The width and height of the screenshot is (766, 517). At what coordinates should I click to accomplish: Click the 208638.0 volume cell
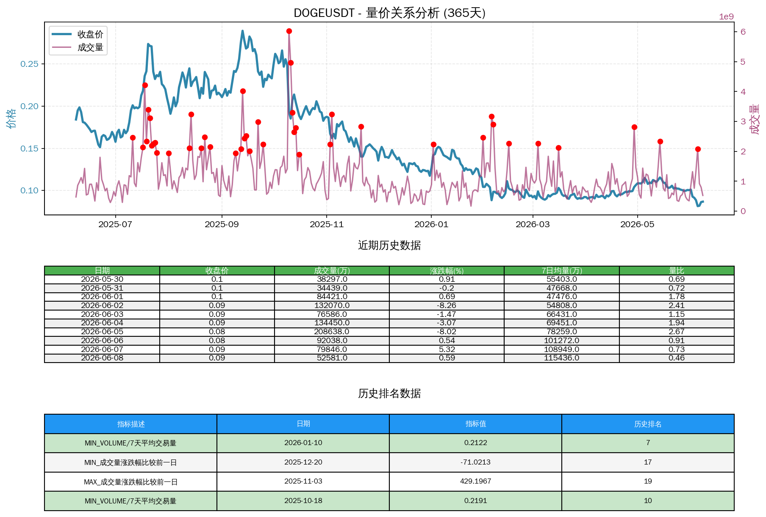tap(332, 332)
